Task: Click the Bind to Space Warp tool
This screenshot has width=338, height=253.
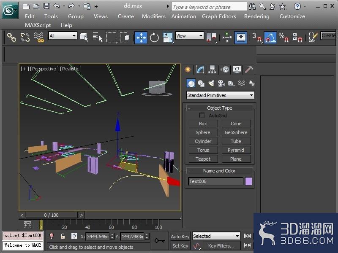Action: pyautogui.click(x=39, y=38)
